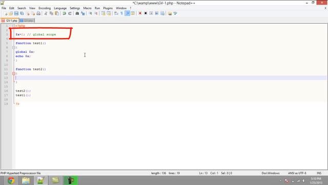Viewport: 328px width, 185px height.
Task: Click the plugin icon after Save macro
Action: coord(170,13)
